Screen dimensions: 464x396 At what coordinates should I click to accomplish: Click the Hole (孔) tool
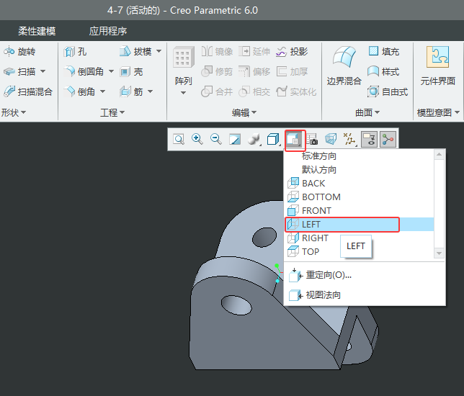pos(75,52)
